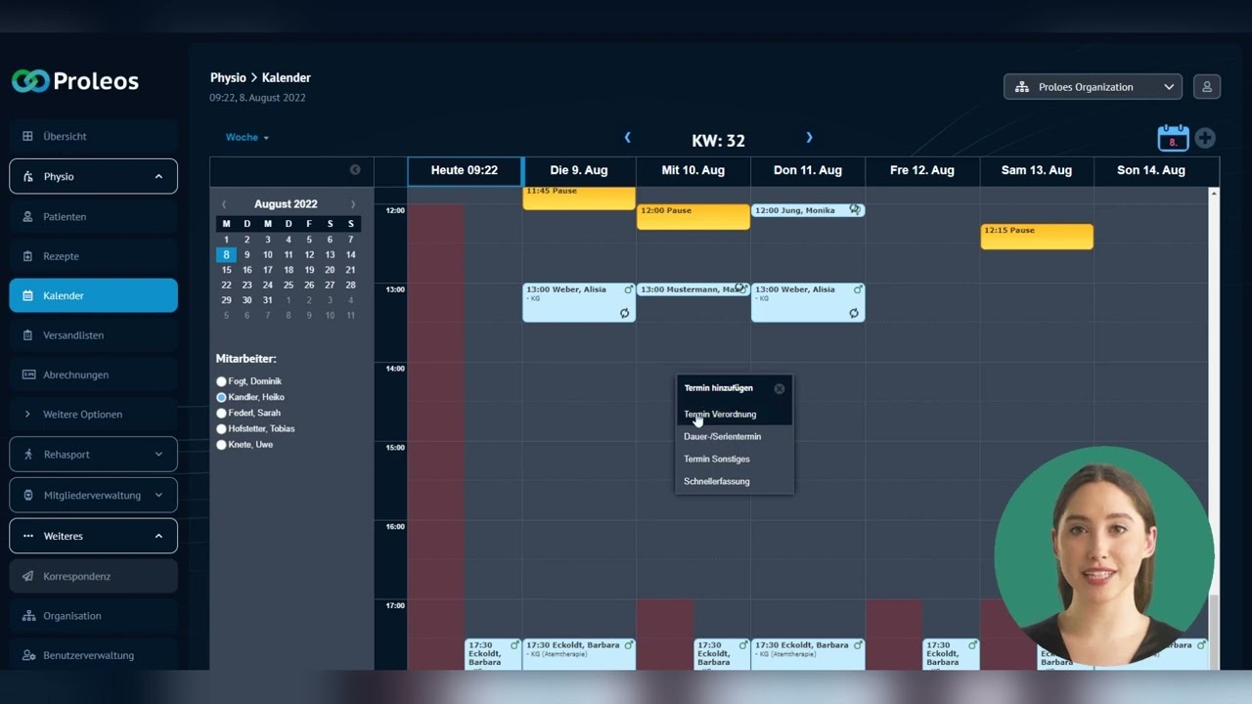Select August 8 in mini calendar
This screenshot has height=704, width=1252.
(226, 254)
